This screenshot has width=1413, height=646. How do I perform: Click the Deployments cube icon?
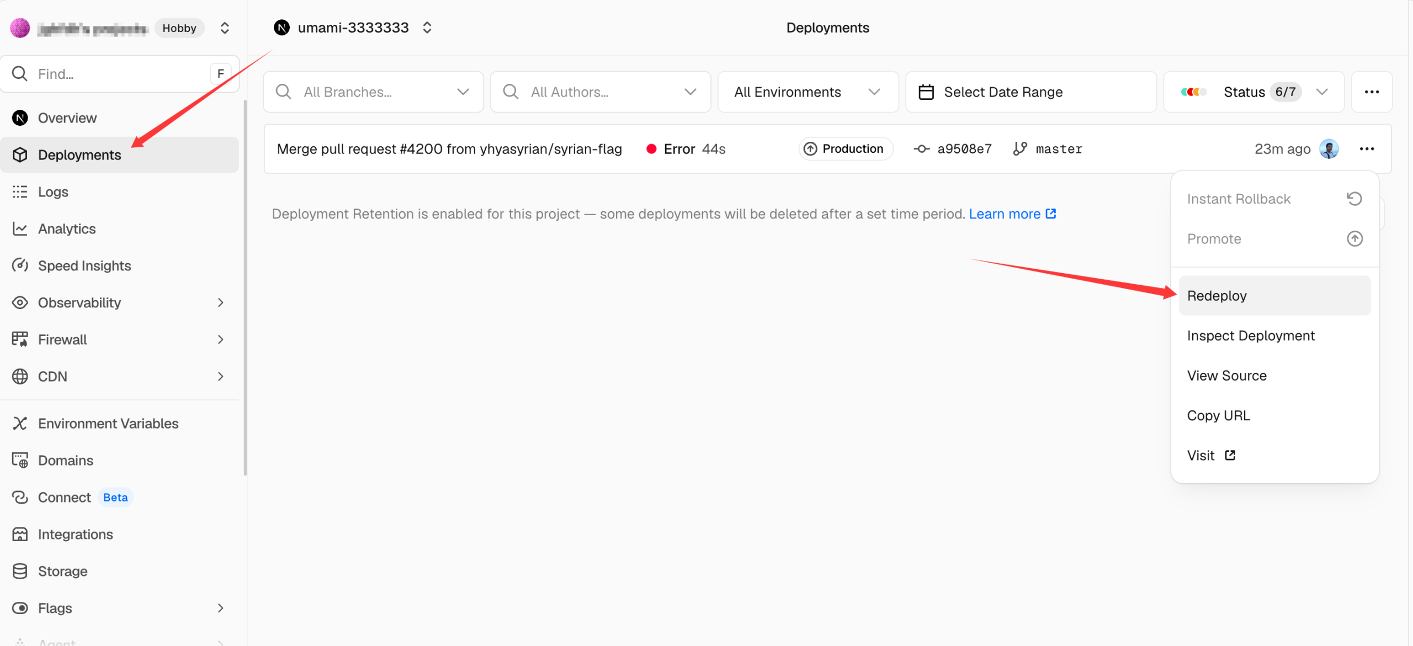pyautogui.click(x=20, y=155)
